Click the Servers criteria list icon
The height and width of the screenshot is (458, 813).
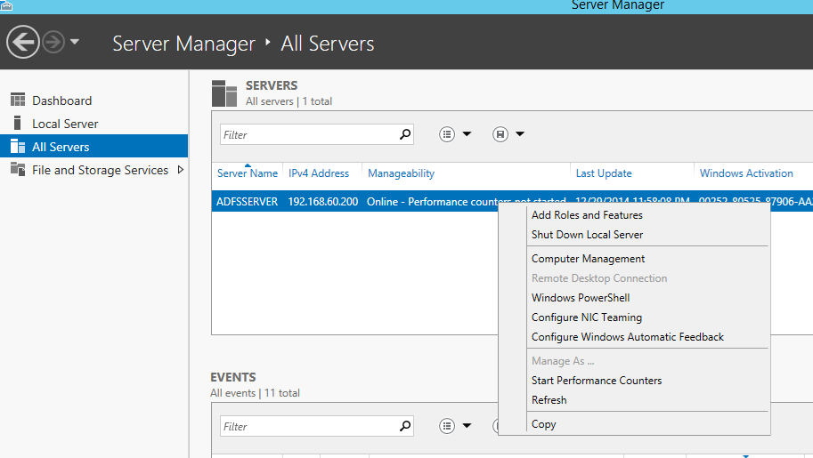point(447,134)
